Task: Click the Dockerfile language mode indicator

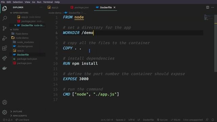Action: pyautogui.click(x=148, y=120)
